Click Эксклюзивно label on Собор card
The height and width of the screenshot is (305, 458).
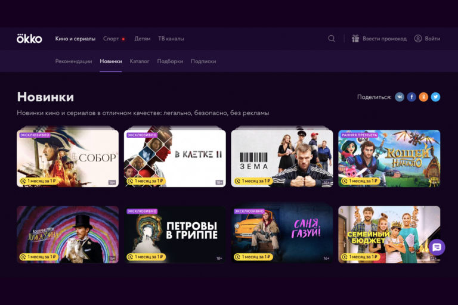(x=35, y=135)
